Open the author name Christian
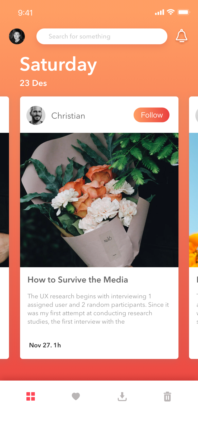This screenshot has width=198, height=428. point(68,116)
